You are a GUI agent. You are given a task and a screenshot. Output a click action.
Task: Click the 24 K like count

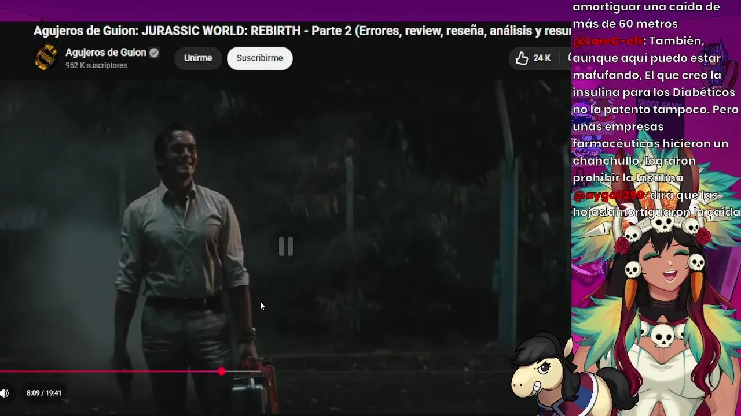[542, 58]
